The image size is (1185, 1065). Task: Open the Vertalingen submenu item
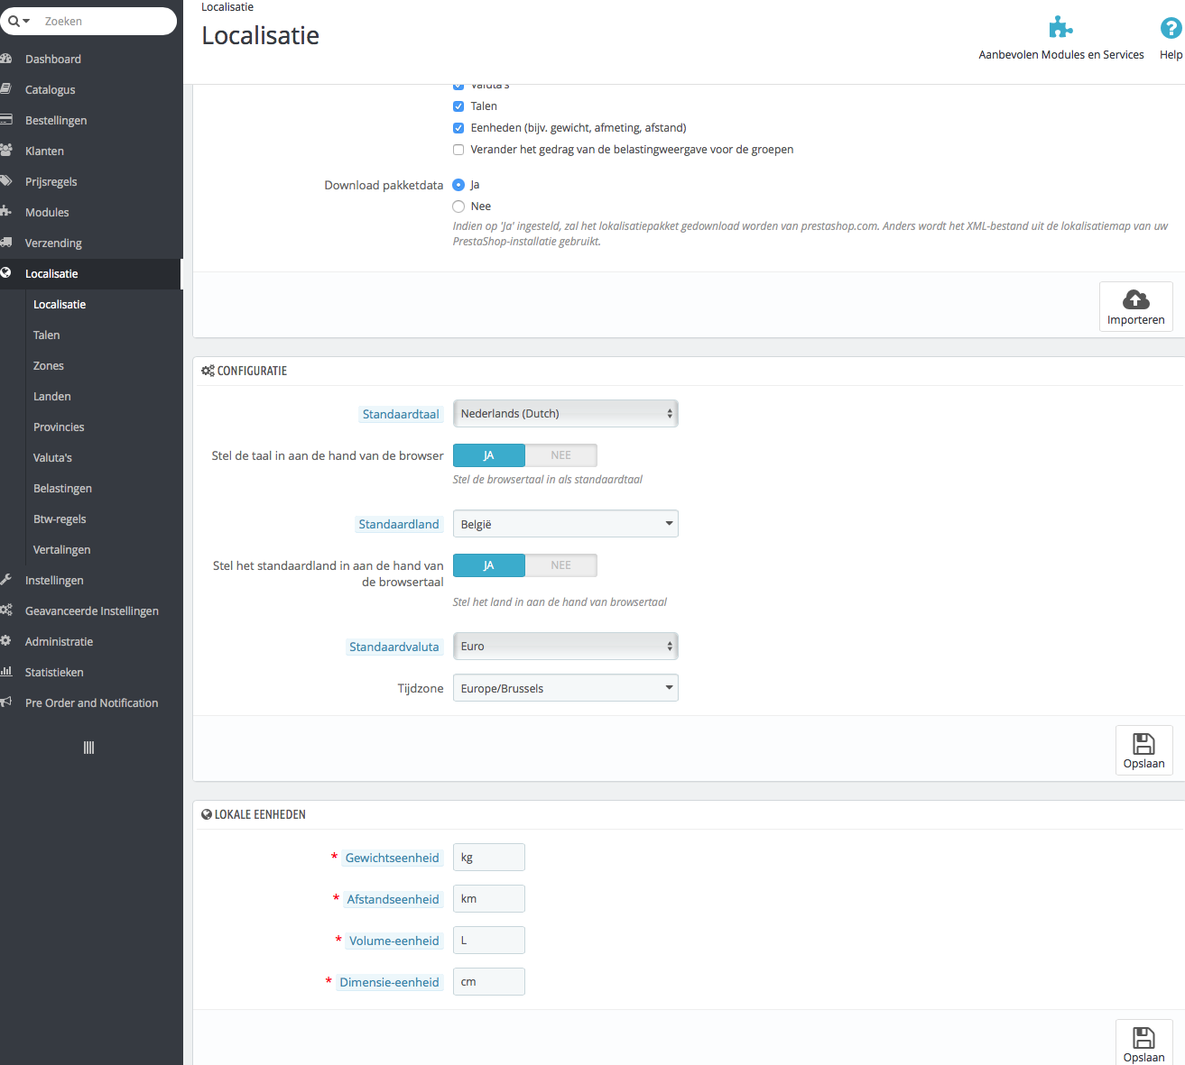(61, 549)
